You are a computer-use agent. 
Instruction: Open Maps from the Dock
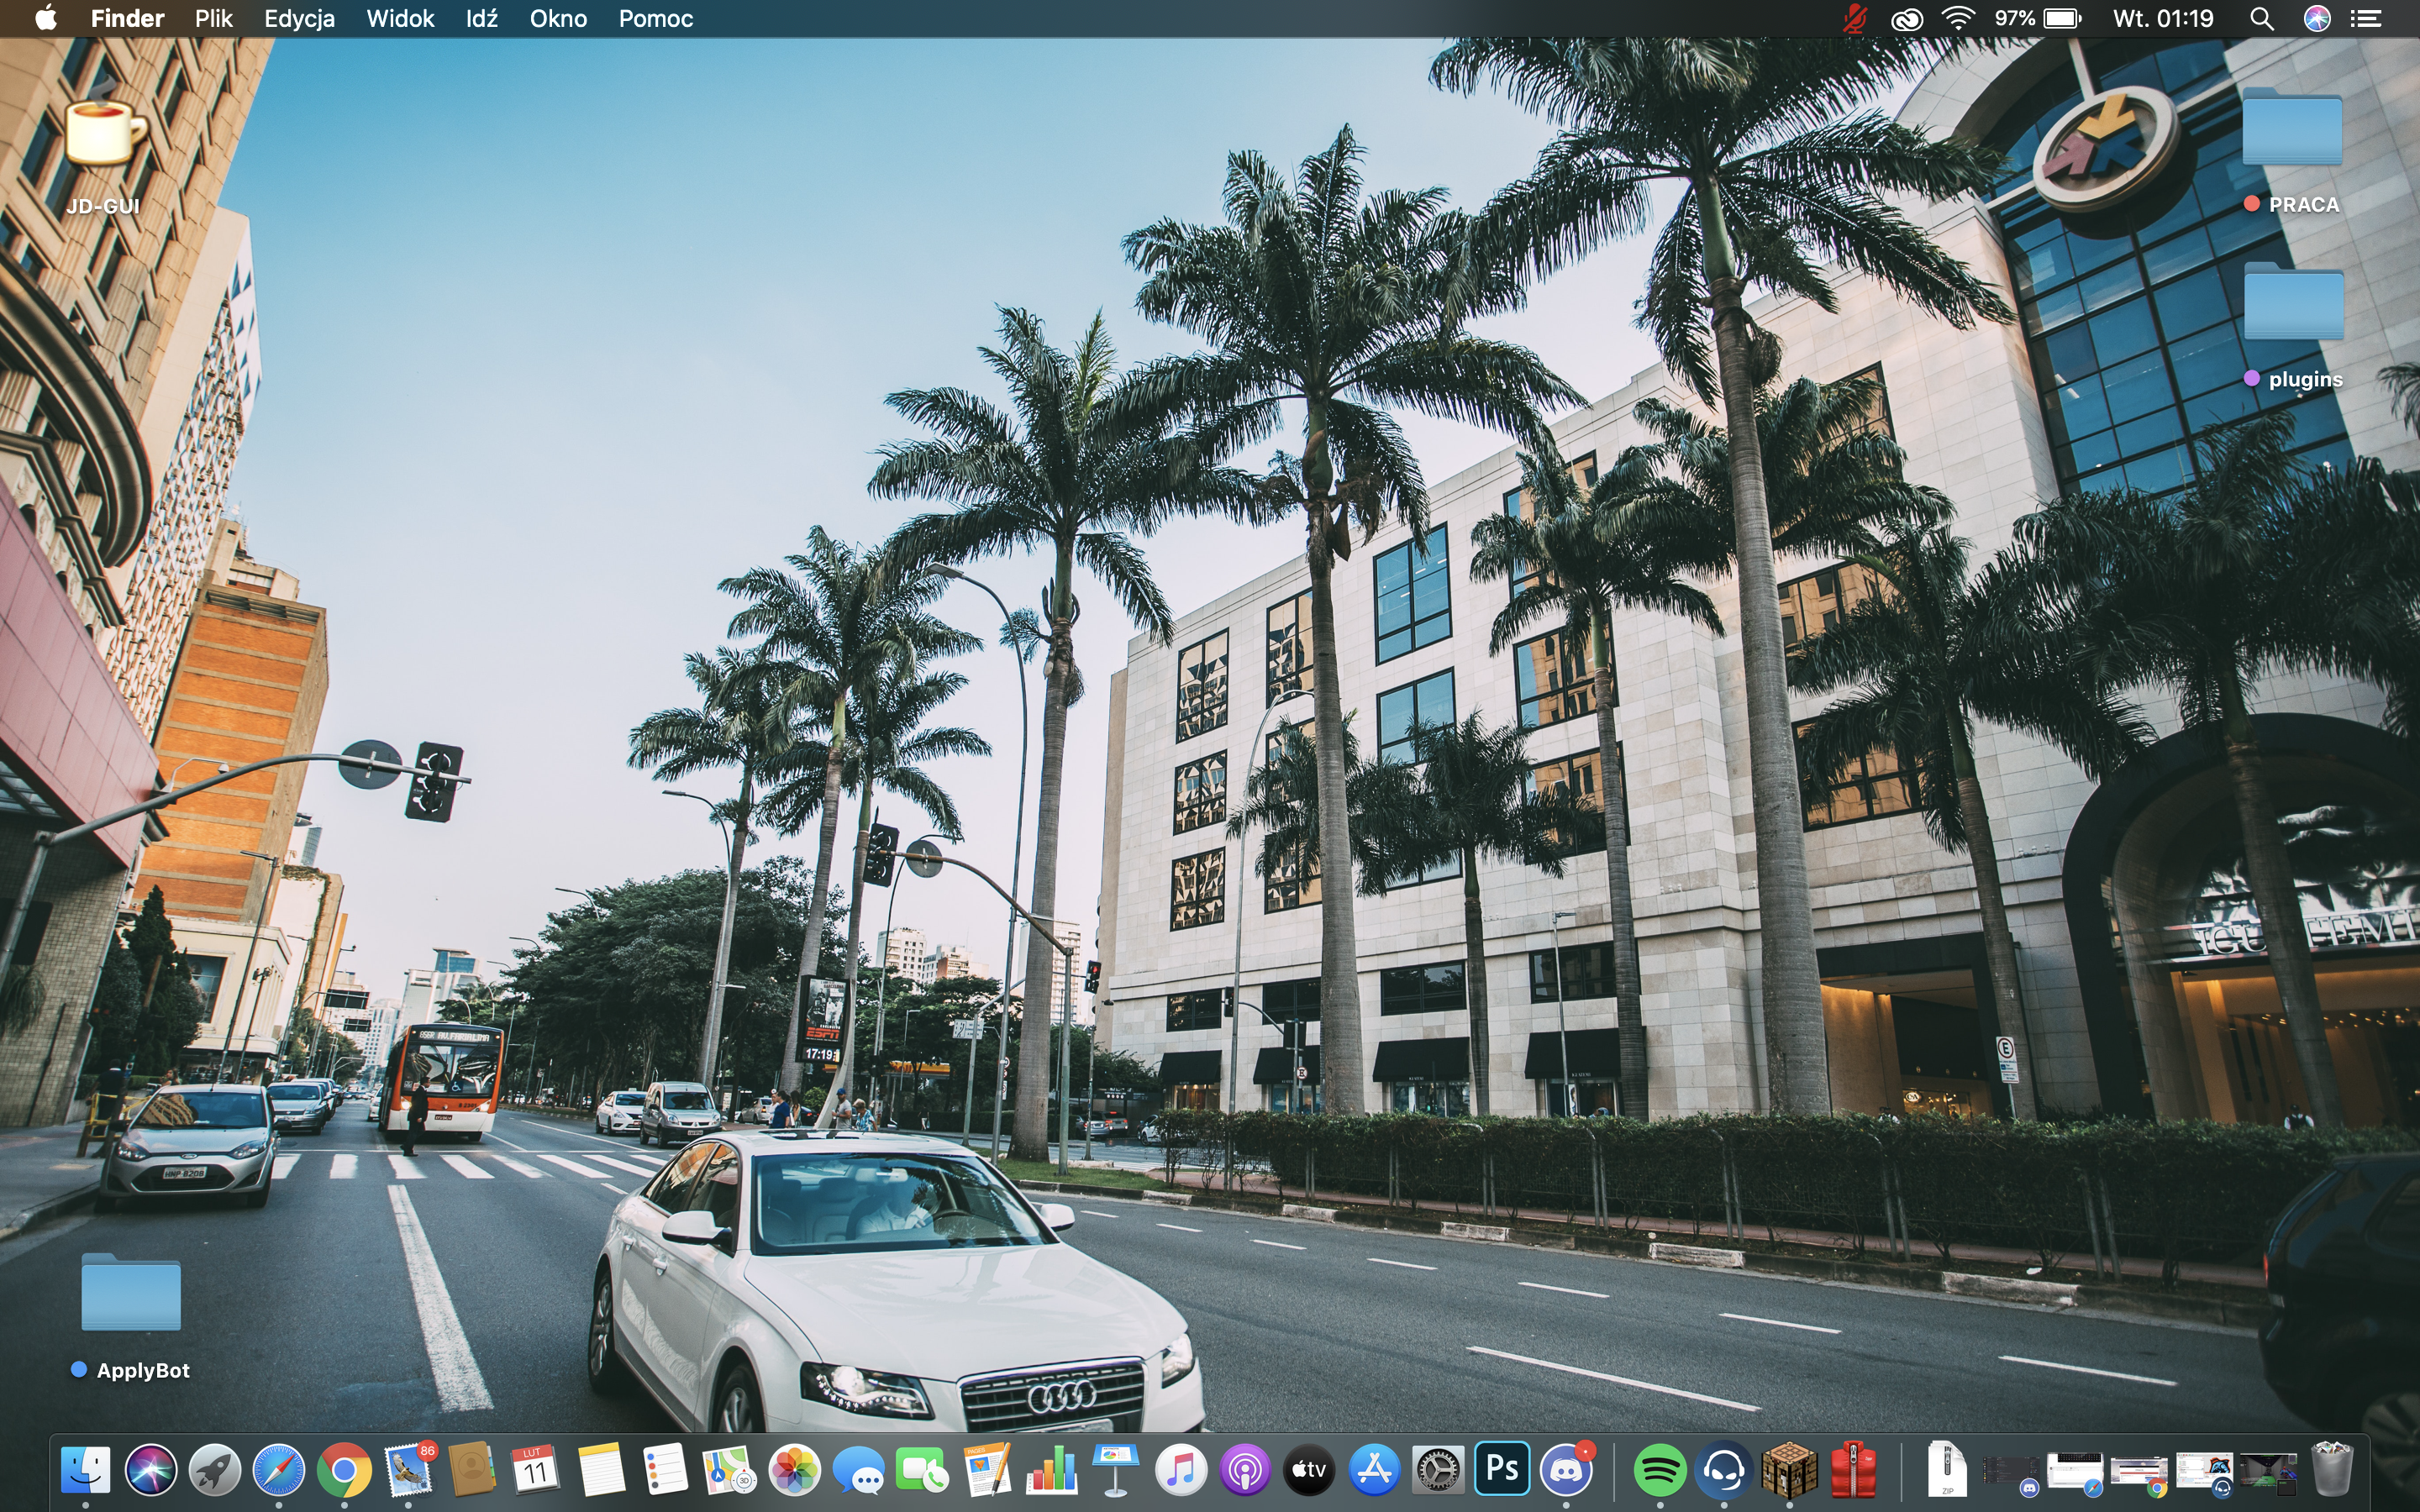tap(729, 1470)
